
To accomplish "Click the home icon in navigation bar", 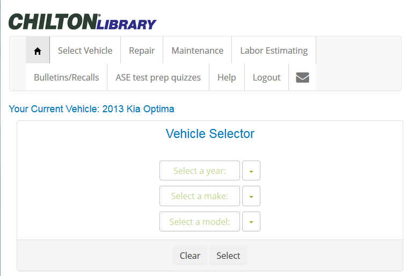I will 38,50.
